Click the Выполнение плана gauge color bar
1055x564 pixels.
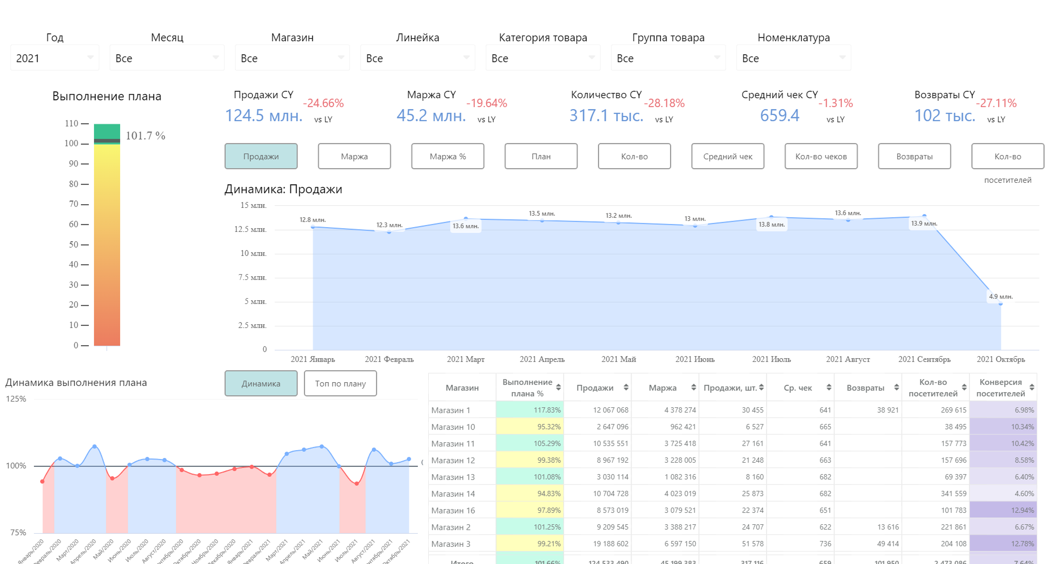[107, 235]
